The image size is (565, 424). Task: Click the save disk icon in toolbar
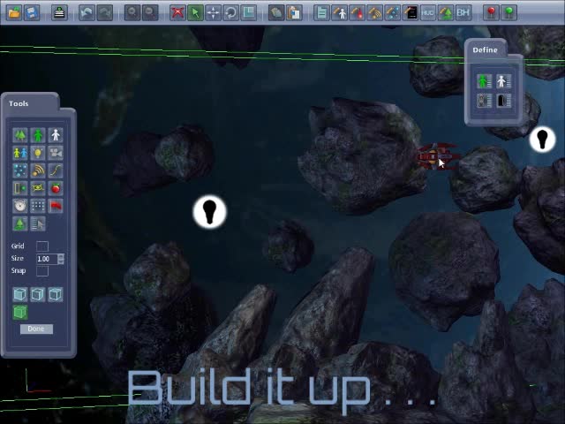click(32, 12)
